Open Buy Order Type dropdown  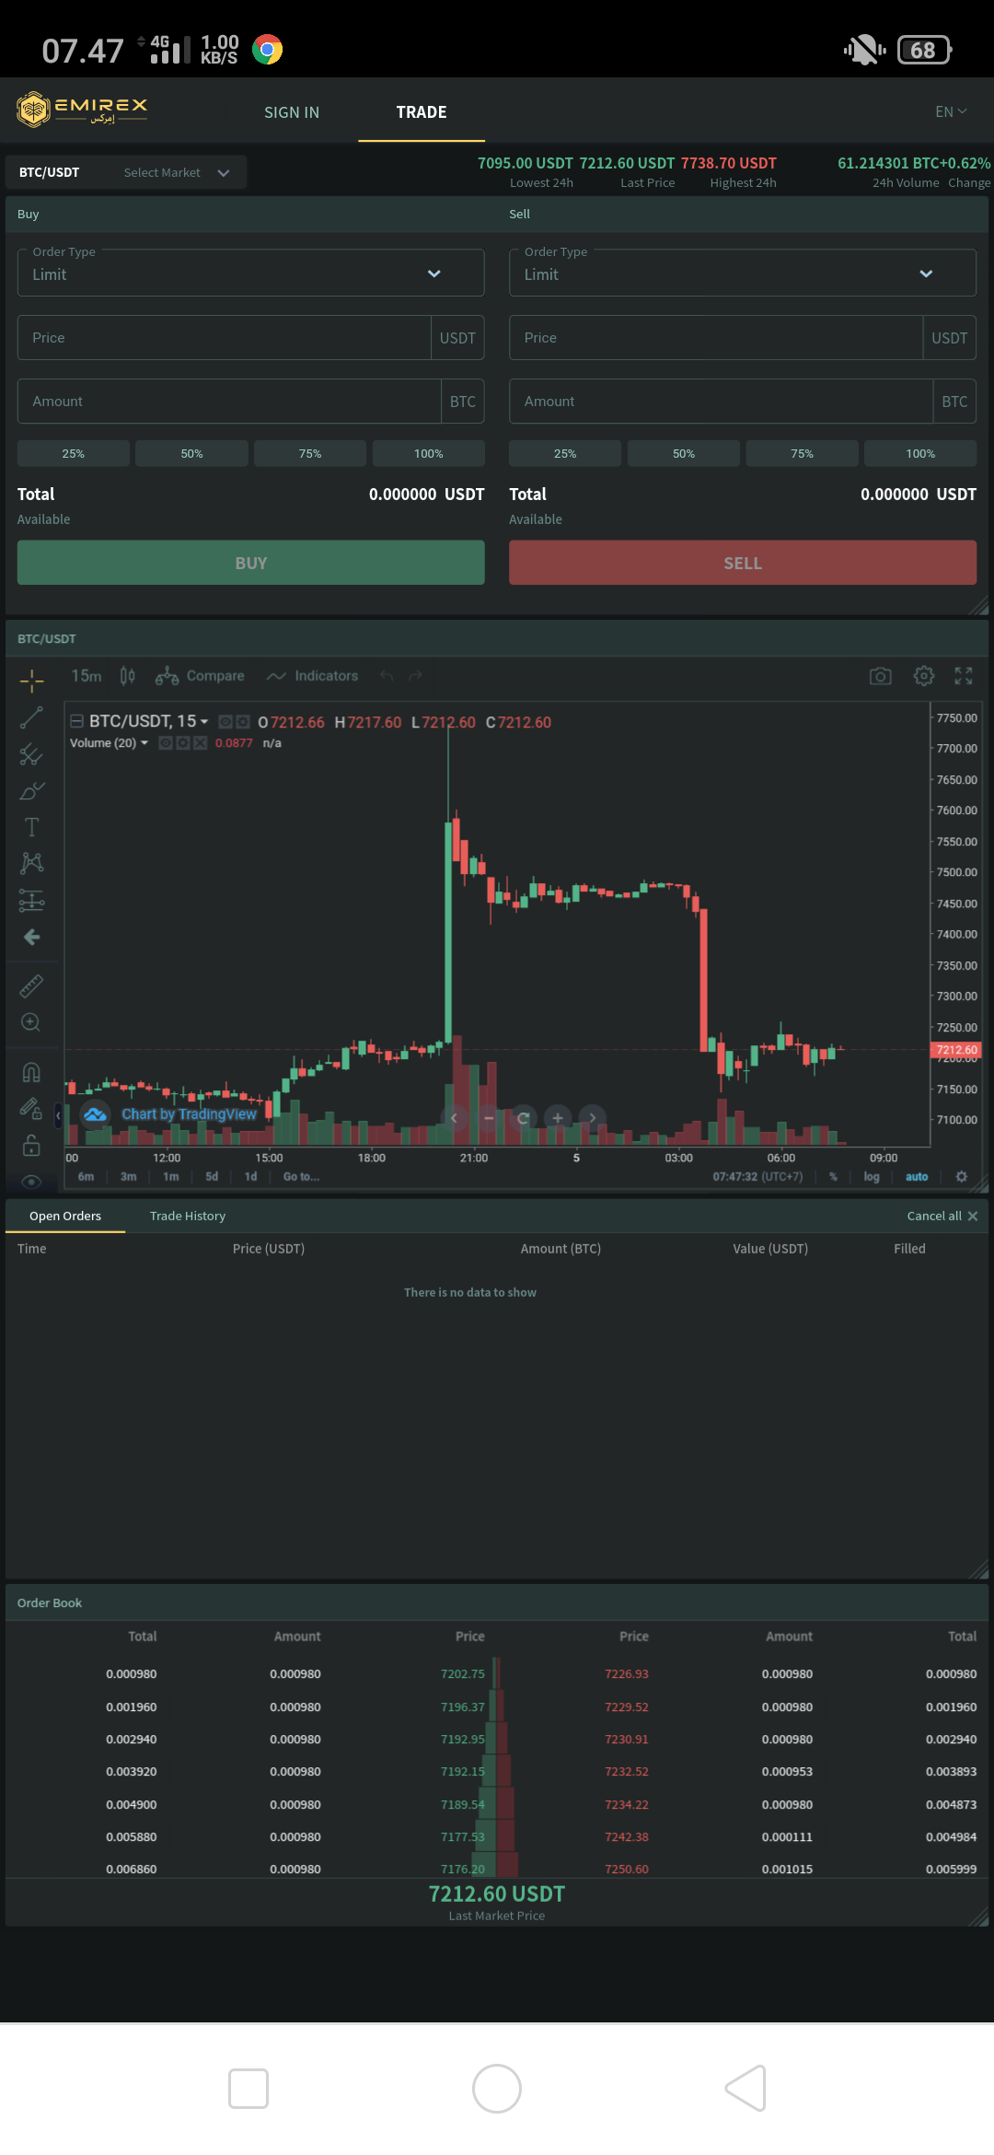pyautogui.click(x=250, y=274)
